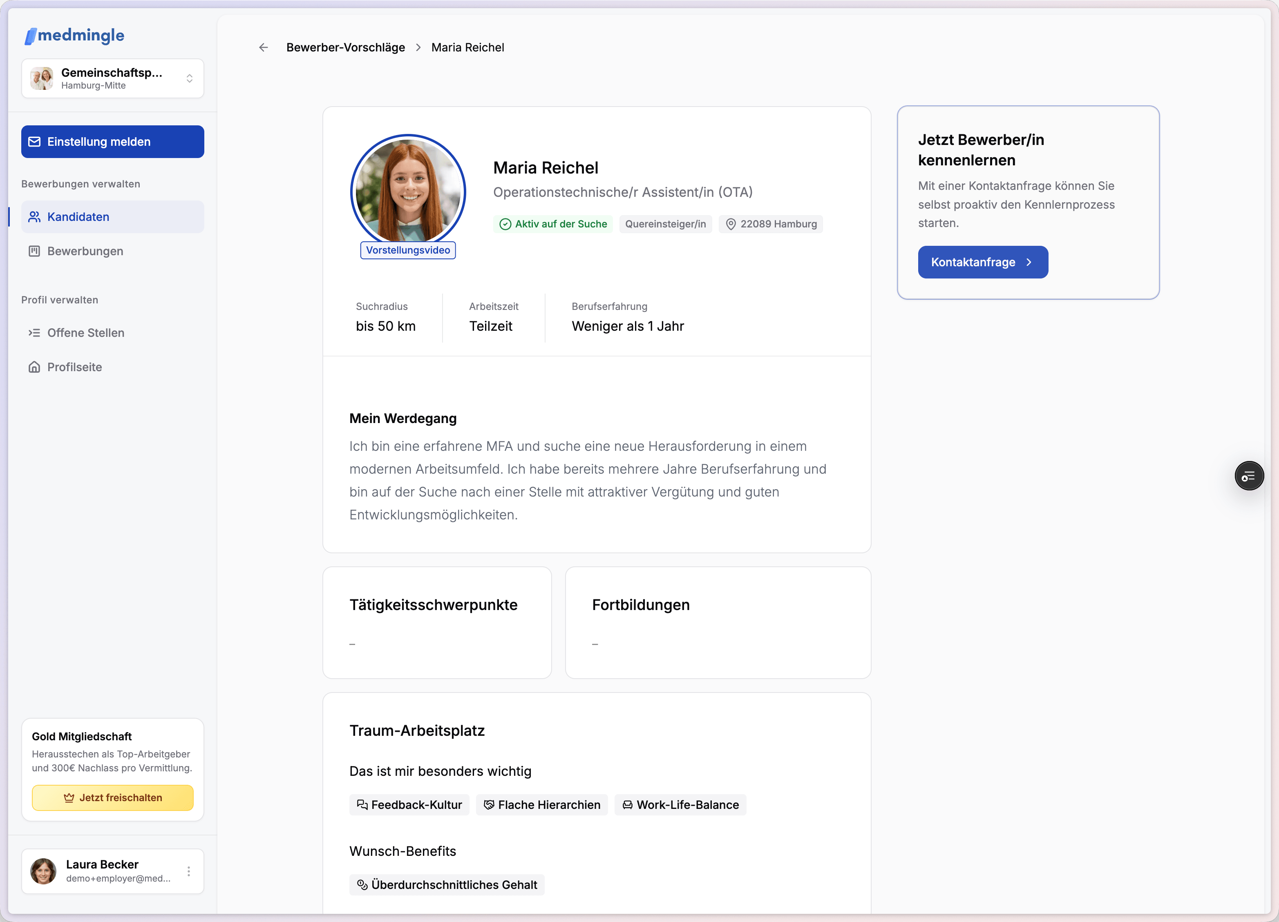Go to Bewerbungen in the sidebar

tap(85, 252)
